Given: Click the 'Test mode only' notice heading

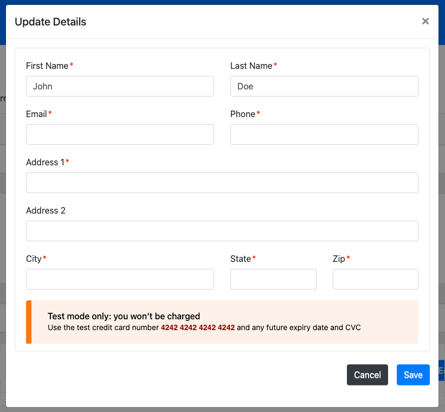Looking at the screenshot, I should pyautogui.click(x=124, y=316).
